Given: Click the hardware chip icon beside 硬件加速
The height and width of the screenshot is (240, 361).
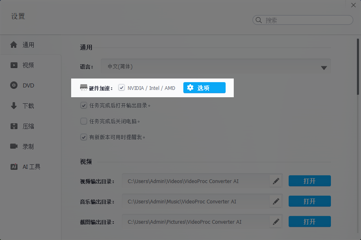Looking at the screenshot, I should coord(84,87).
